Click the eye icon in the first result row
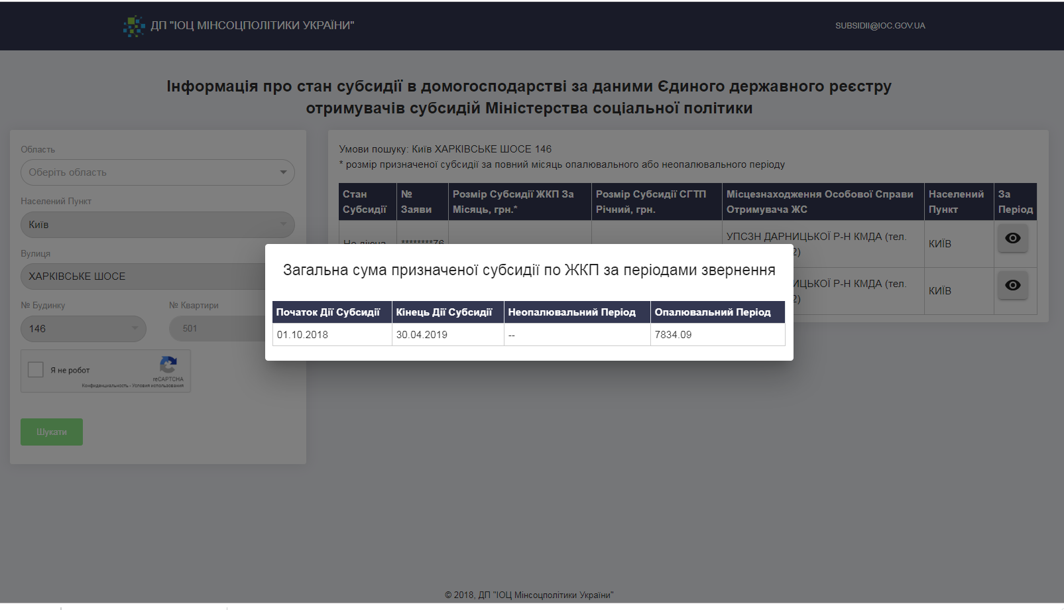1064x610 pixels. click(x=1012, y=238)
